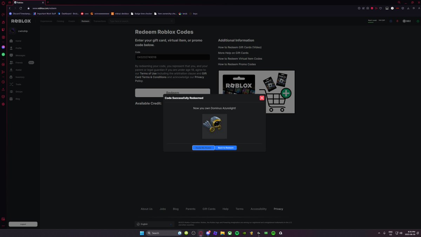Open the English language dropdown
421x237 pixels.
tap(154, 224)
